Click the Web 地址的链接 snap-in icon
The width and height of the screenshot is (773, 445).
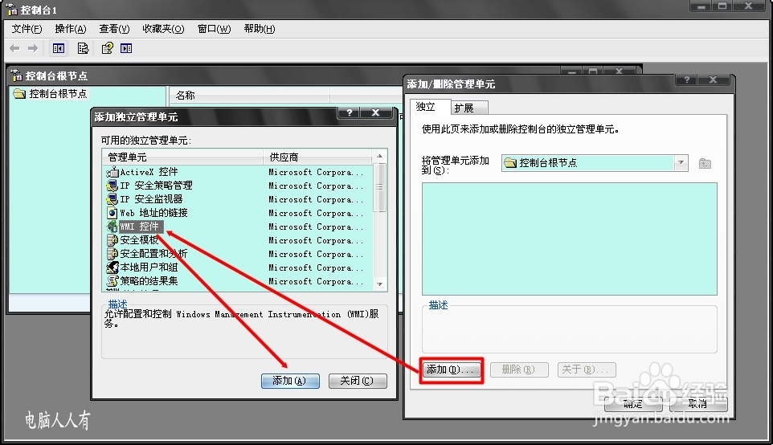[112, 213]
